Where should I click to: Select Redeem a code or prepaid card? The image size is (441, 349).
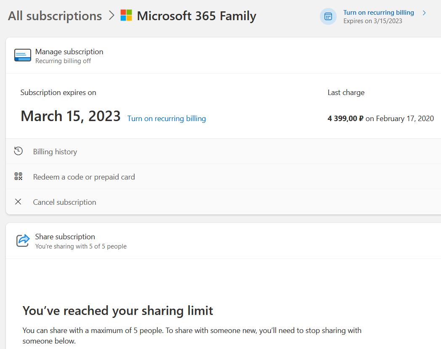tap(223, 177)
